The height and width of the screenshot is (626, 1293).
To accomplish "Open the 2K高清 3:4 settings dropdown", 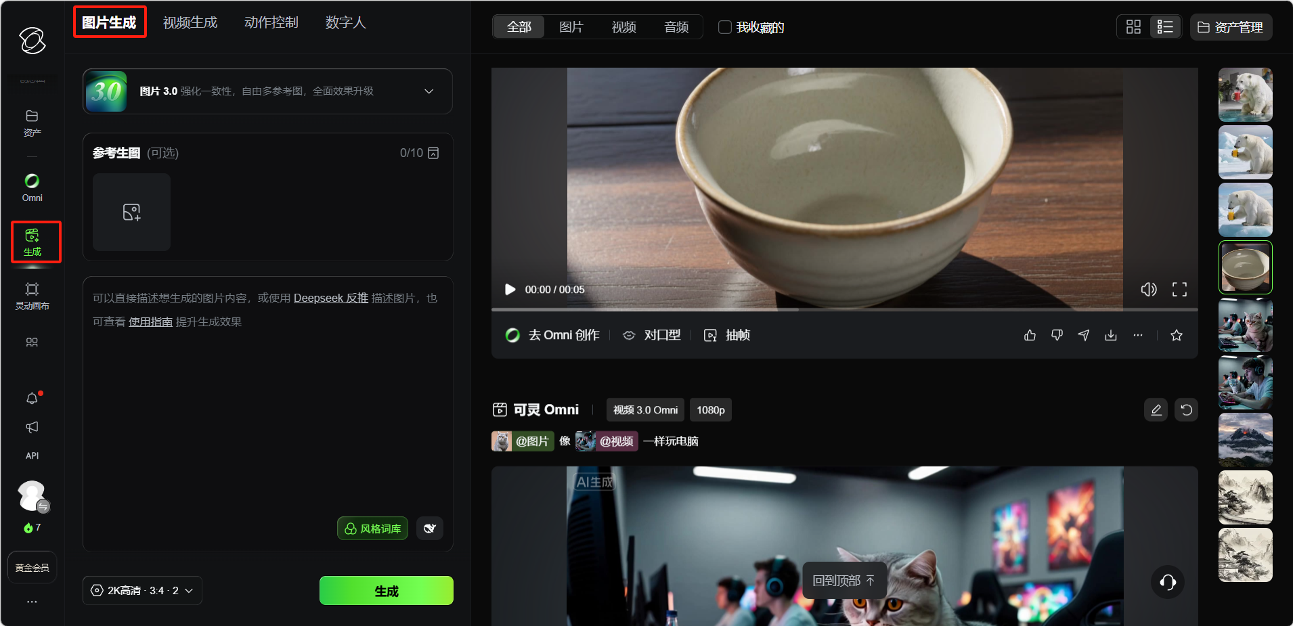I will [x=142, y=591].
